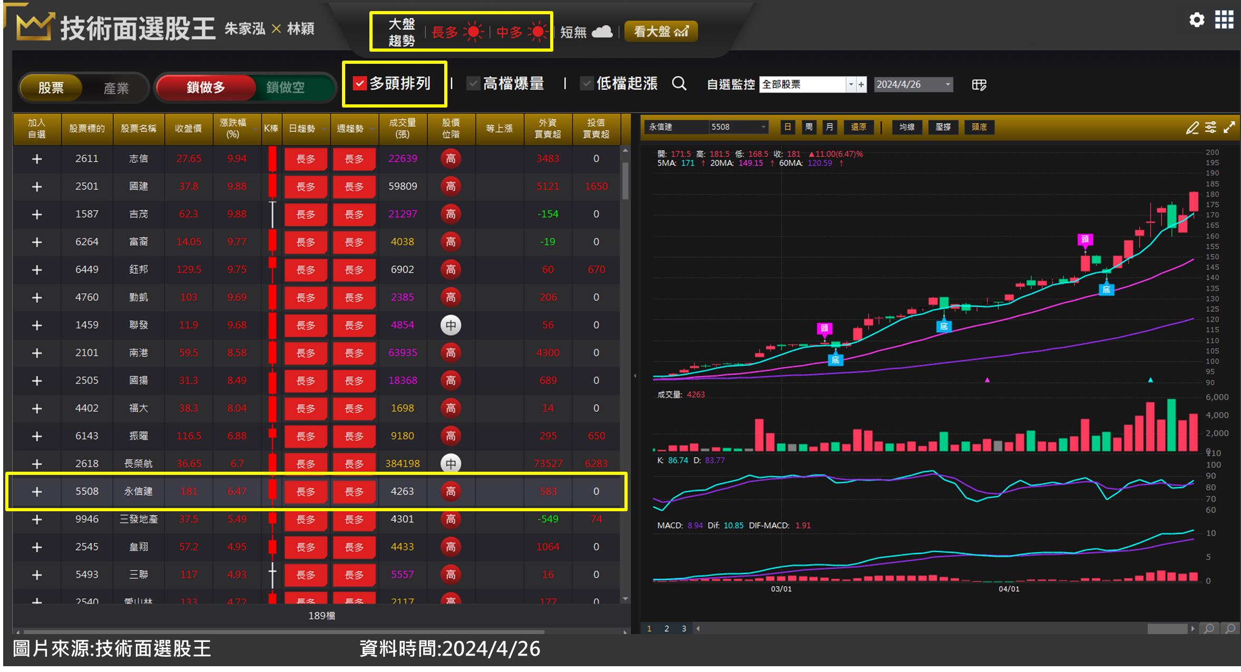Select the 產業 view toggle
Viewport: 1241px width, 672px height.
pos(116,88)
